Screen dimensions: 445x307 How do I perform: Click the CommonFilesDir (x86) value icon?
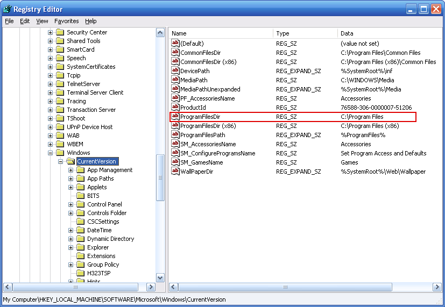click(x=175, y=61)
